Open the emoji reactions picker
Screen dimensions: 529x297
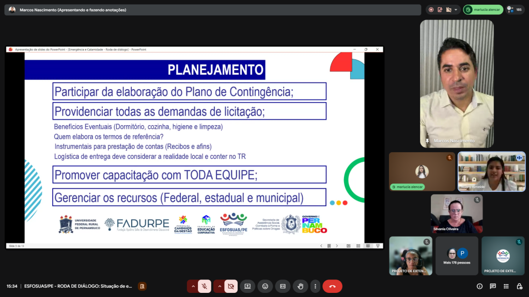(265, 286)
